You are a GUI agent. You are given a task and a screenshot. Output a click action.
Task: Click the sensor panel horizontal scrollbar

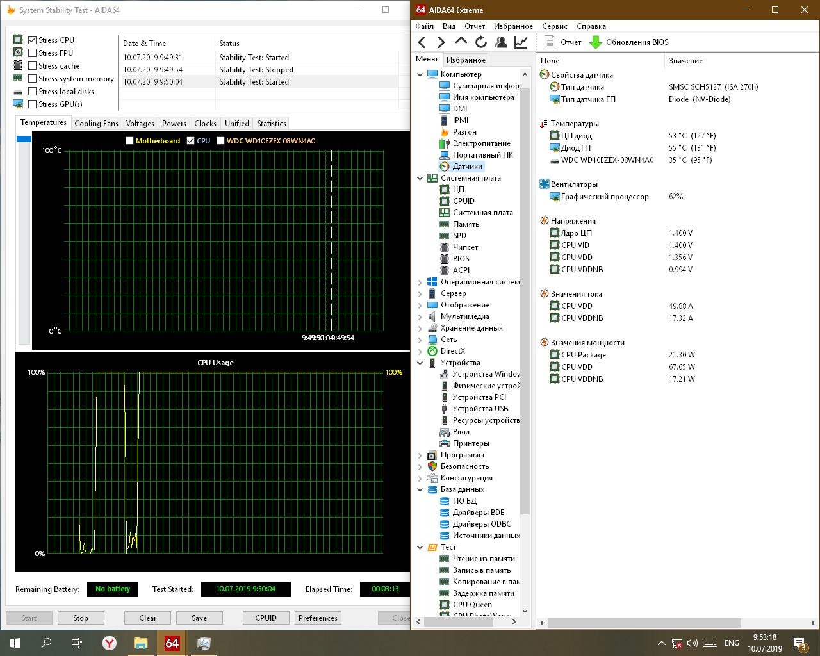(644, 623)
